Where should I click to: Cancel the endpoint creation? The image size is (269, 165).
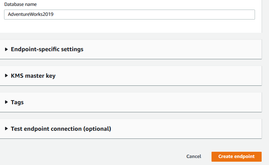tap(193, 157)
